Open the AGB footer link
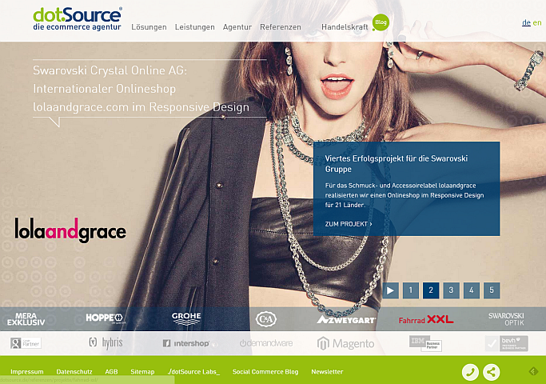This screenshot has width=546, height=384. pyautogui.click(x=111, y=372)
